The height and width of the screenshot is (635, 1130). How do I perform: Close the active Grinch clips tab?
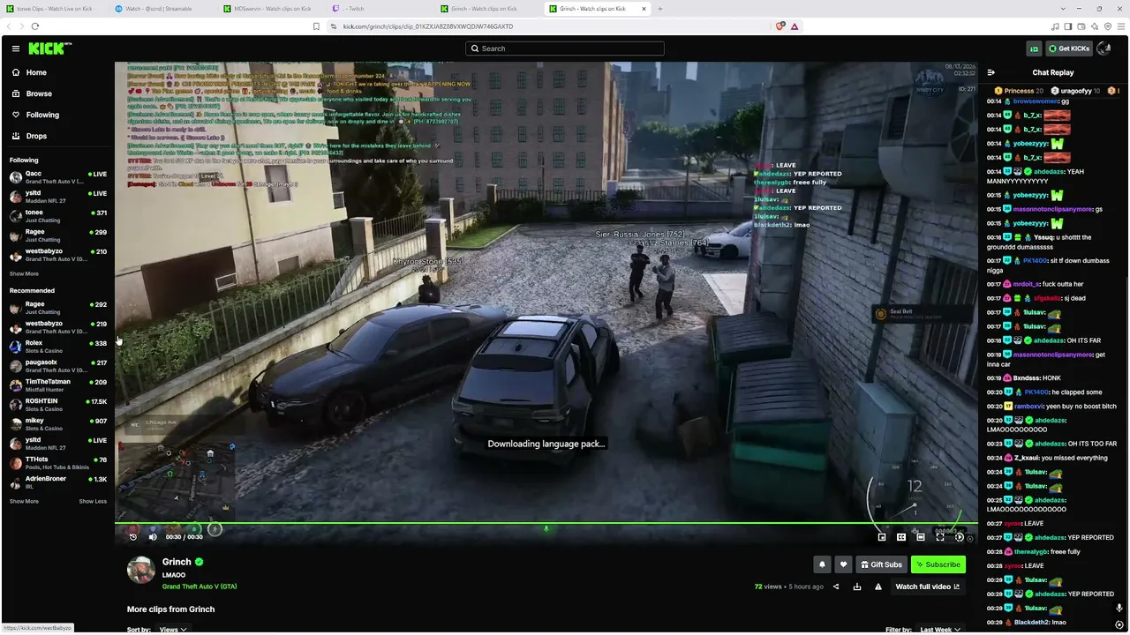pyautogui.click(x=644, y=9)
